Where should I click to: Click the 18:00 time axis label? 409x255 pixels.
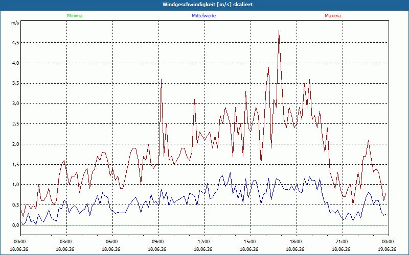pyautogui.click(x=296, y=242)
